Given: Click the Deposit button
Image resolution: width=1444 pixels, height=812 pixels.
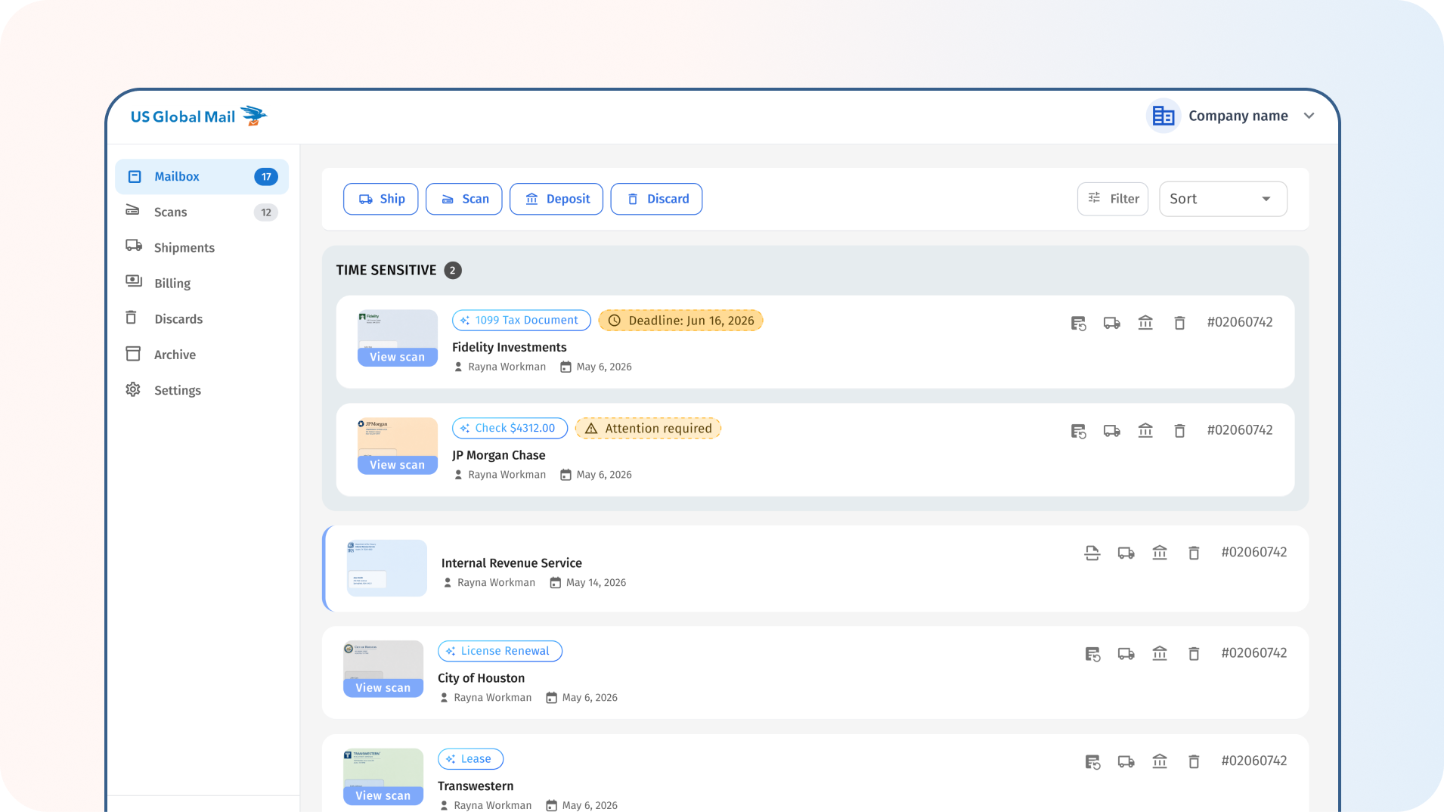Looking at the screenshot, I should click(556, 199).
